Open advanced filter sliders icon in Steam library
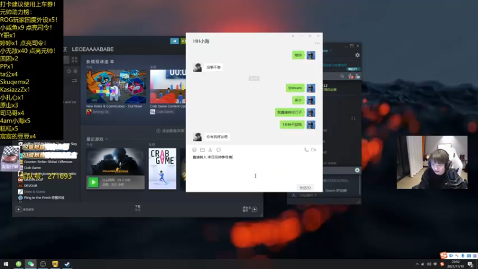This screenshot has width=478, height=269. [74, 81]
